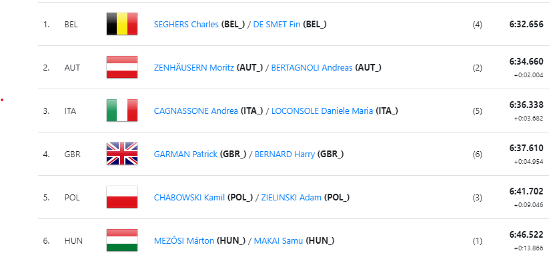
Task: Click the Austria flag icon
Action: coord(122,67)
